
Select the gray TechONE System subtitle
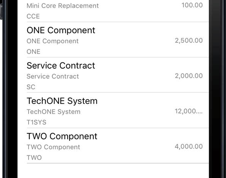[54, 112]
